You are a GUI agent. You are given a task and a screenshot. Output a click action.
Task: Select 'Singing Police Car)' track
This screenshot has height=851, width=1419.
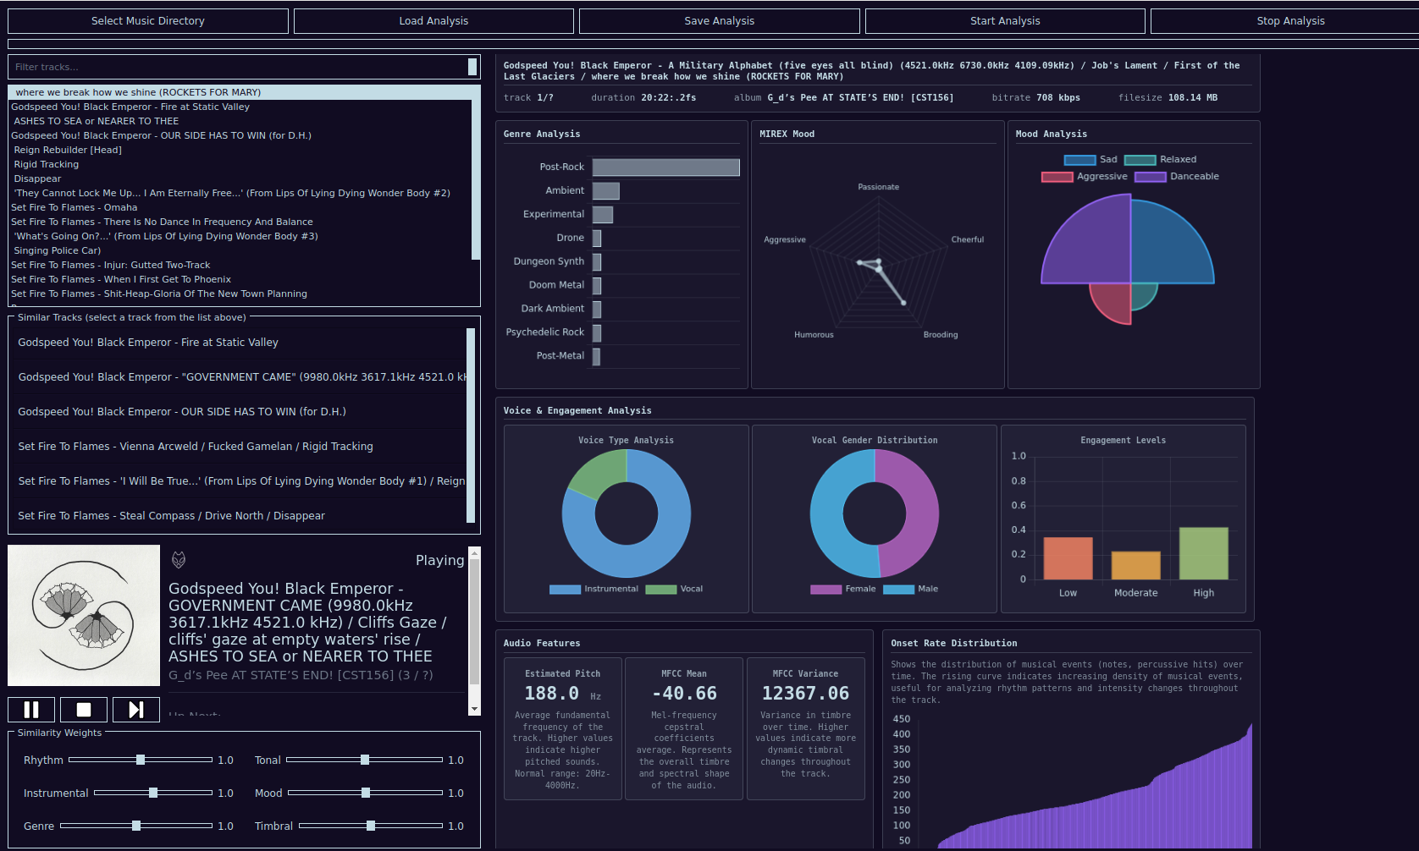pyautogui.click(x=240, y=250)
